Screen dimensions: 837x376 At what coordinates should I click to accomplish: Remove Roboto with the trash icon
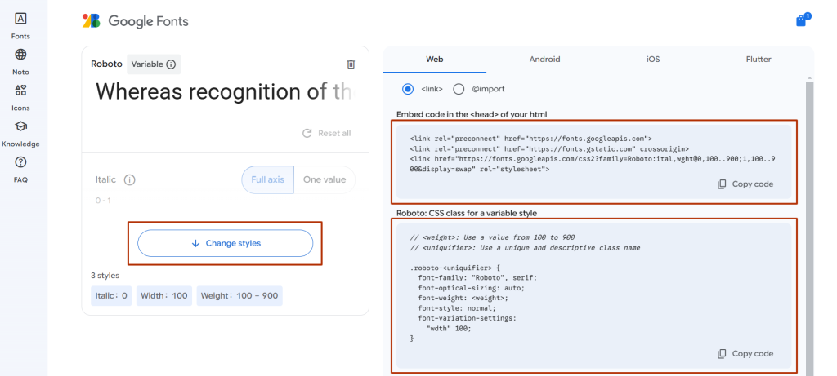[351, 64]
